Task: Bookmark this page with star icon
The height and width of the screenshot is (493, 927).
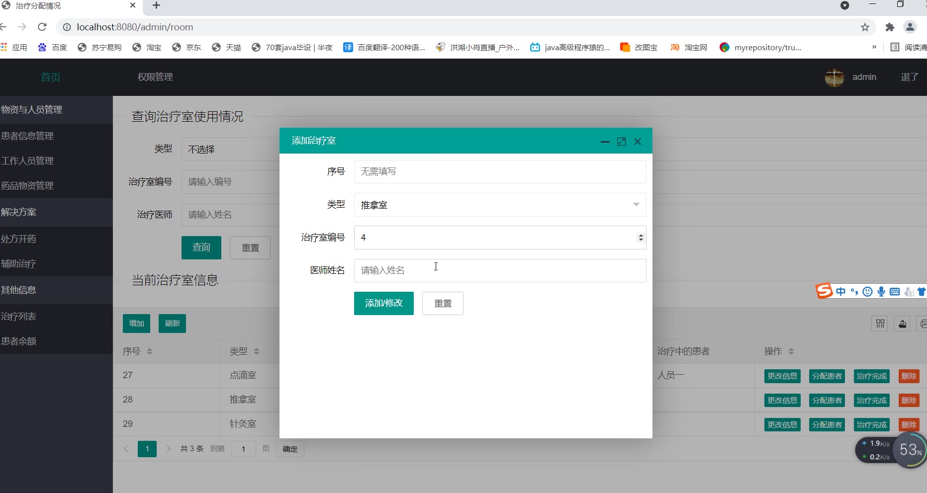Action: (x=865, y=27)
